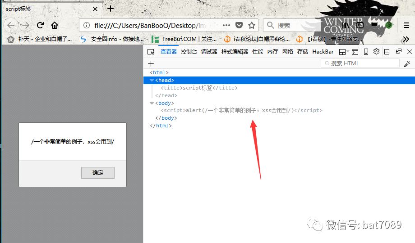Close the 'script标签' tab
Image resolution: width=415 pixels, height=243 pixels.
pyautogui.click(x=95, y=9)
